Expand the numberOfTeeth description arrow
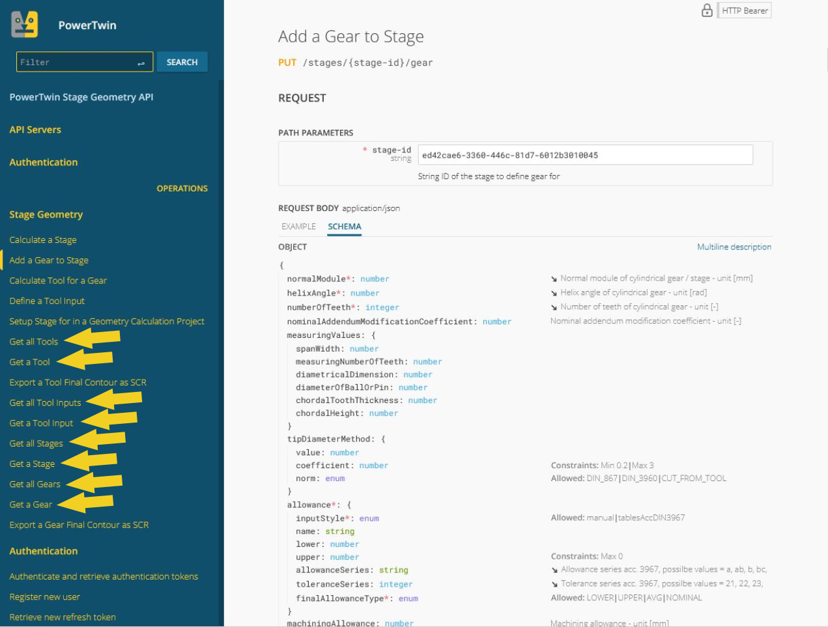828x627 pixels. coord(554,307)
